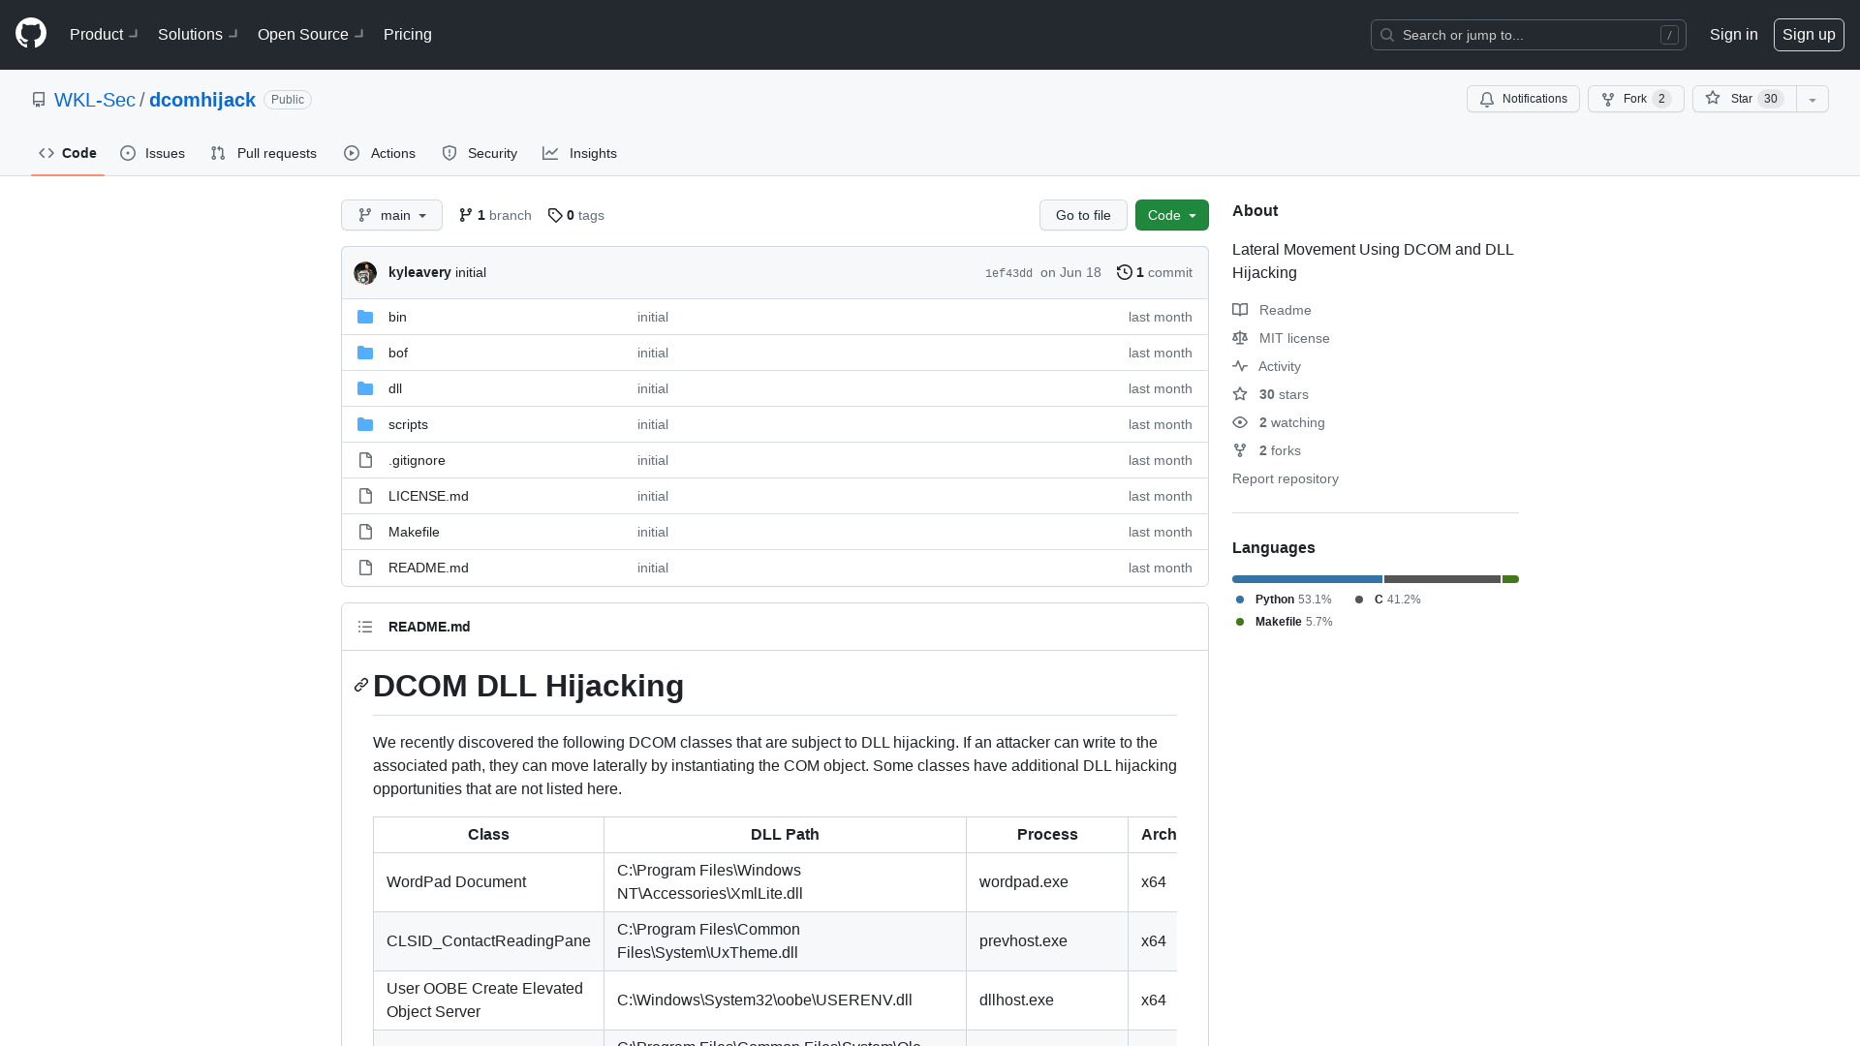Click the README.md panel header title
The image size is (1860, 1046).
tap(429, 627)
